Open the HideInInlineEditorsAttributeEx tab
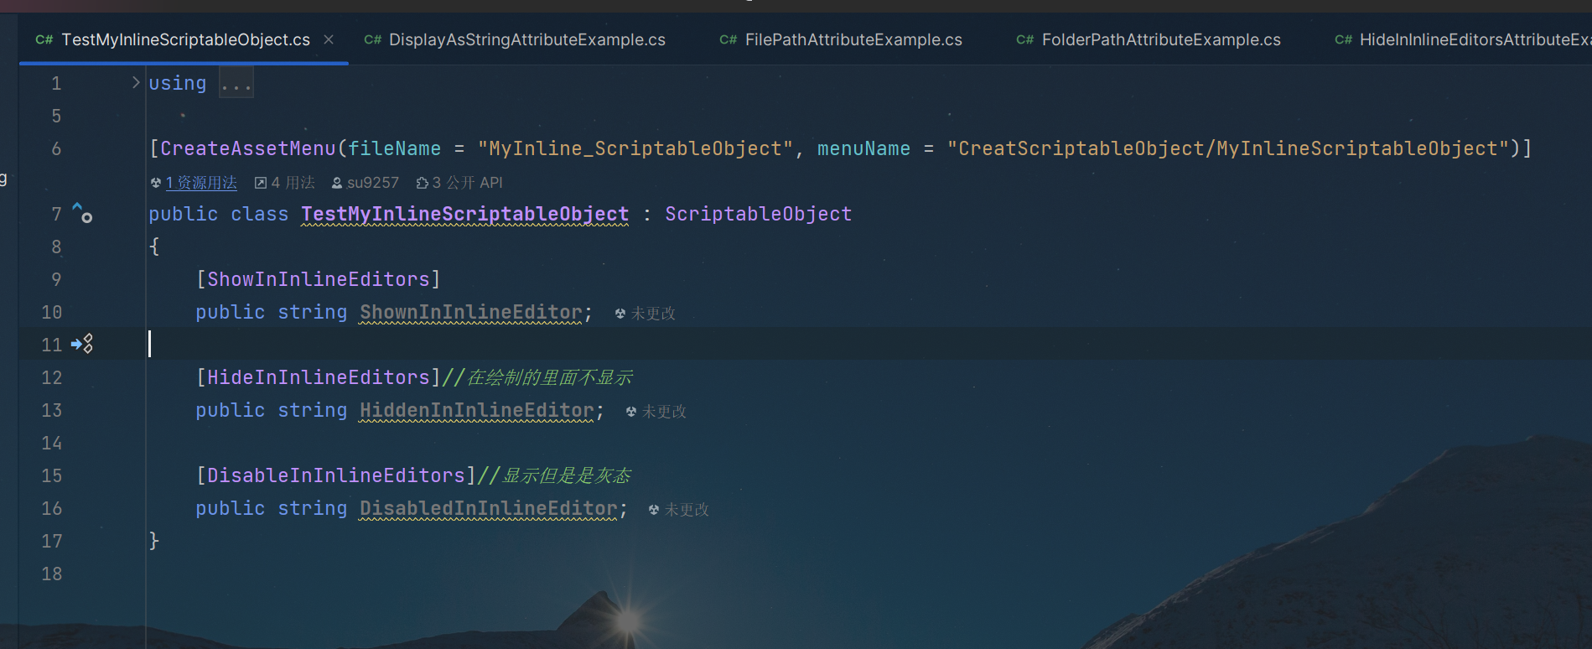 pos(1473,39)
